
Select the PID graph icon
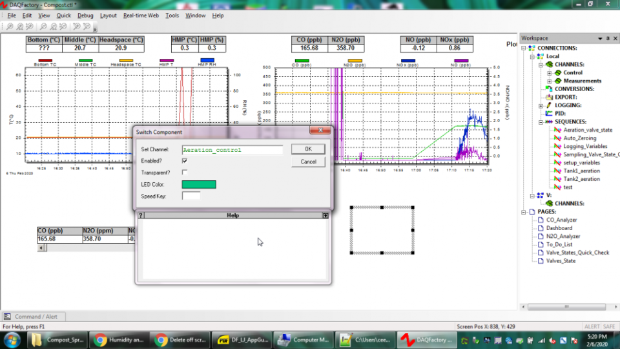(549, 113)
